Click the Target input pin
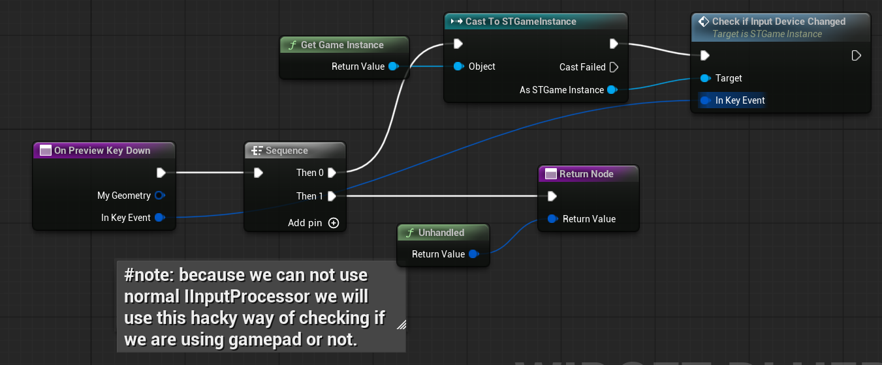Viewport: 882px width, 365px height. (705, 78)
